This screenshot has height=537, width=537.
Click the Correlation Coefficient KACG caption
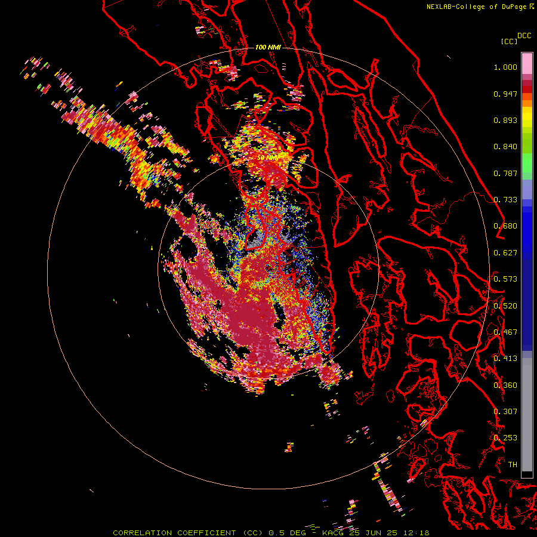(x=271, y=533)
